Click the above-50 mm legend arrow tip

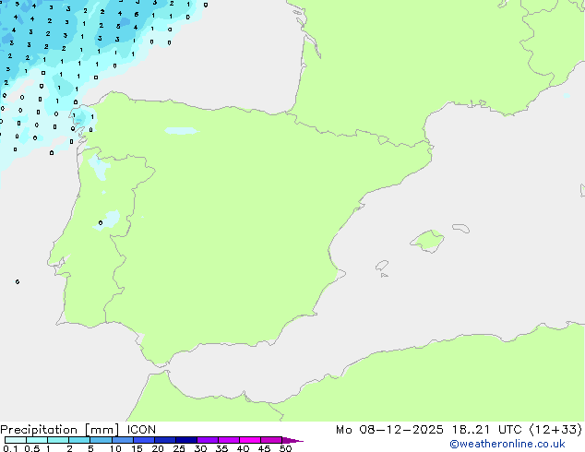[292, 440]
